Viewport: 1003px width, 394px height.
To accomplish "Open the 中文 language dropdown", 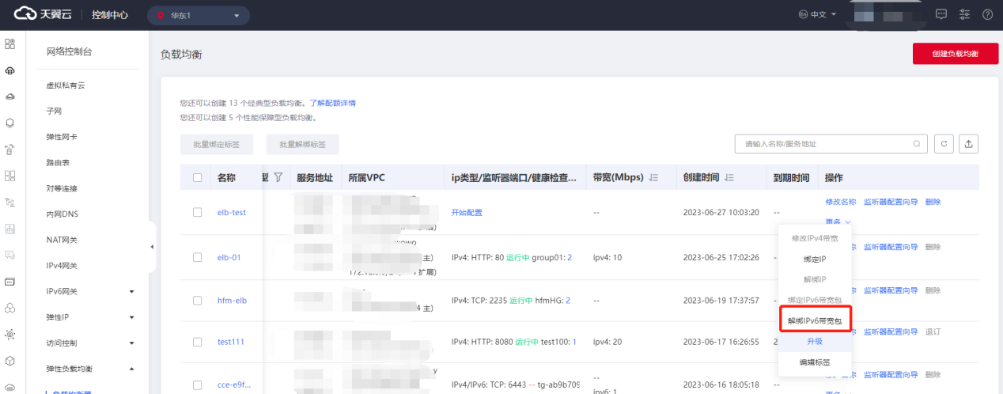I will (x=818, y=14).
